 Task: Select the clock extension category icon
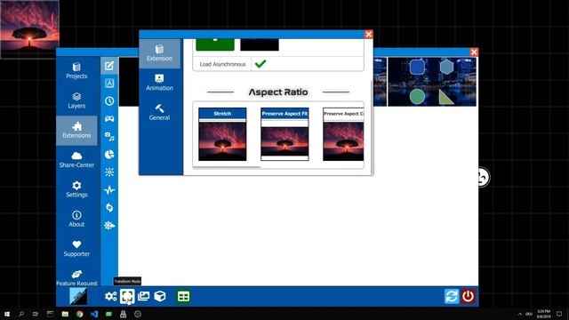click(x=109, y=101)
